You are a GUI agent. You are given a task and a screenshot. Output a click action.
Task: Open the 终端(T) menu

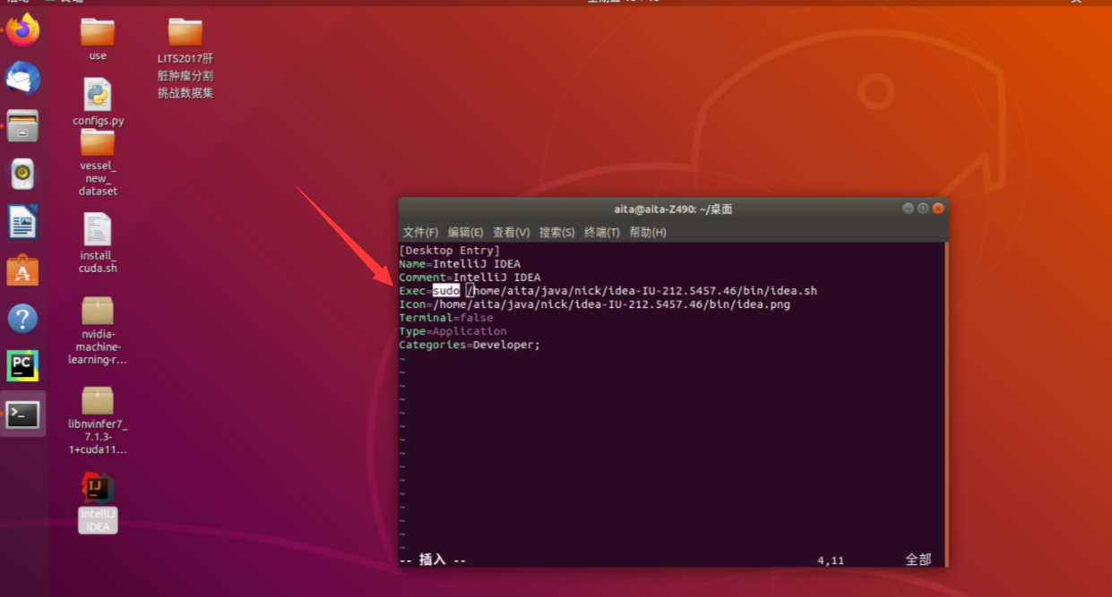[x=602, y=232]
